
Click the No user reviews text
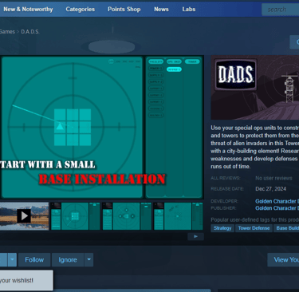[x=273, y=178]
